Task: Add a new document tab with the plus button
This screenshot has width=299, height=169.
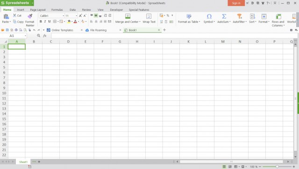Action: point(164,30)
